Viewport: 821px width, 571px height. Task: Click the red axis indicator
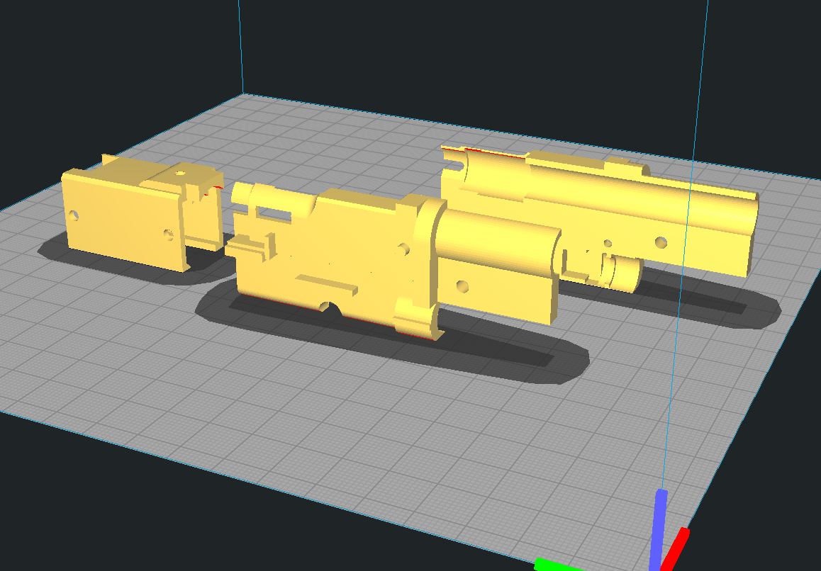point(676,548)
